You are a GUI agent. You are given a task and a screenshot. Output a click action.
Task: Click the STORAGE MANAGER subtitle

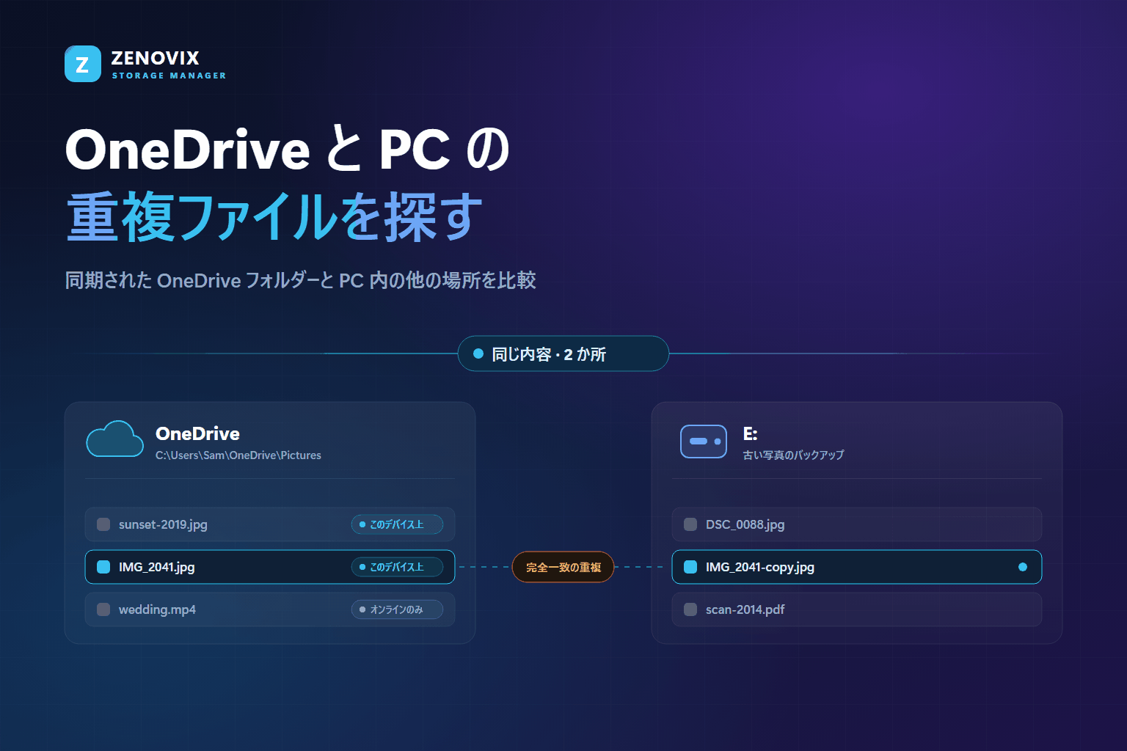[169, 76]
